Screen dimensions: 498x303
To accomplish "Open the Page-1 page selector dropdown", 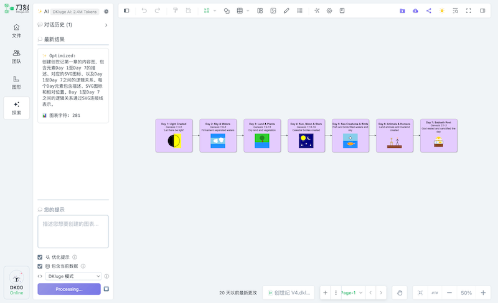I will 350,292.
